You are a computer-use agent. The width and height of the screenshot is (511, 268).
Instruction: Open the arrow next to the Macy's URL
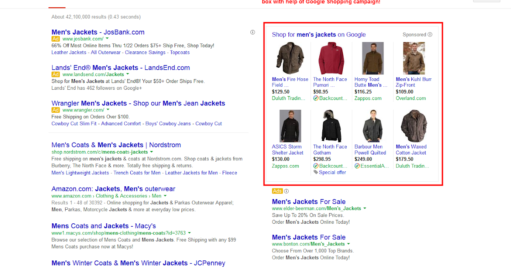[189, 233]
